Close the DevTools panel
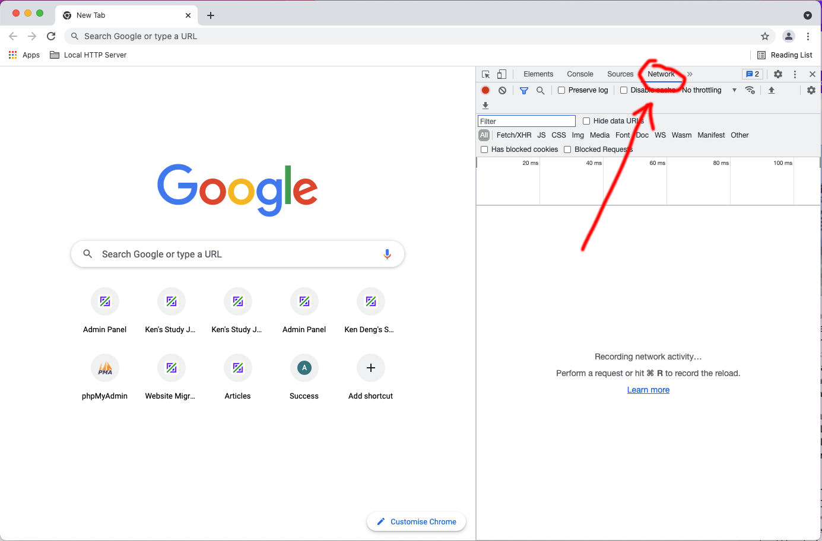This screenshot has height=541, width=822. (813, 74)
